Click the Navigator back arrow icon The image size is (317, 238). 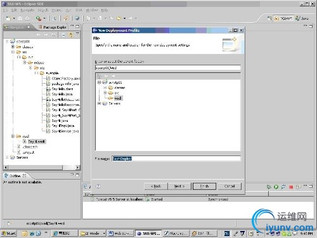pyautogui.click(x=39, y=35)
